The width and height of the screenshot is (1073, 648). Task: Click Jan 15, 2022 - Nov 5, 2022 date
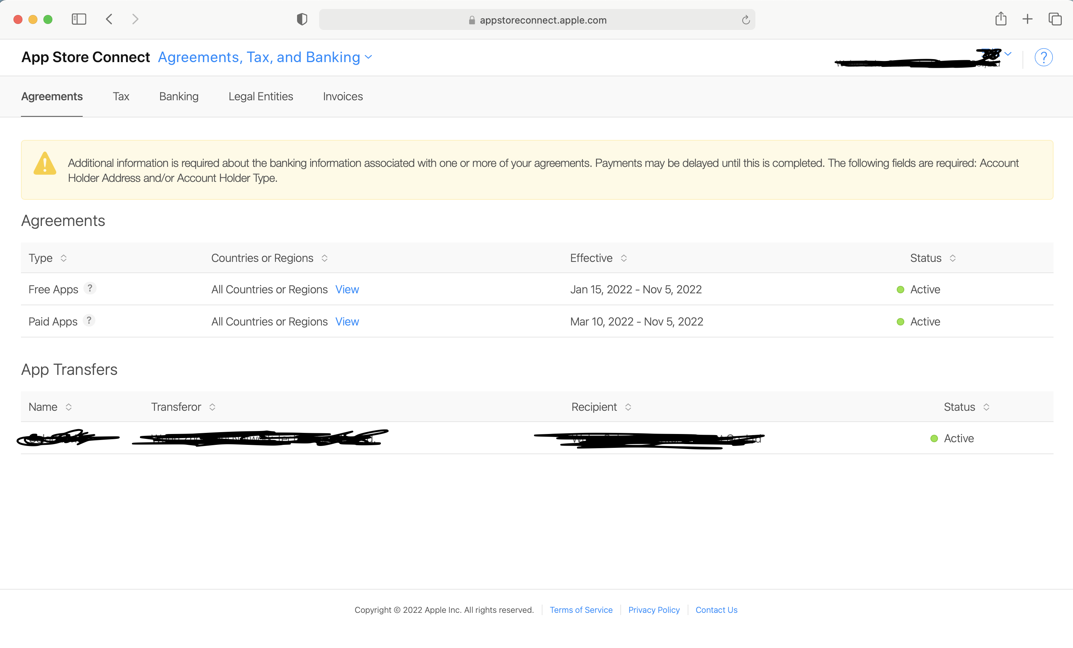coord(636,289)
